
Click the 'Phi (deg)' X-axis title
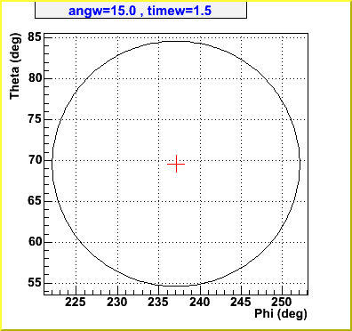click(x=281, y=314)
